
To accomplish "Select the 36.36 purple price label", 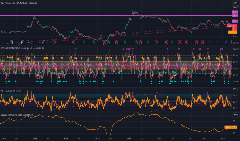I will click(x=235, y=16).
